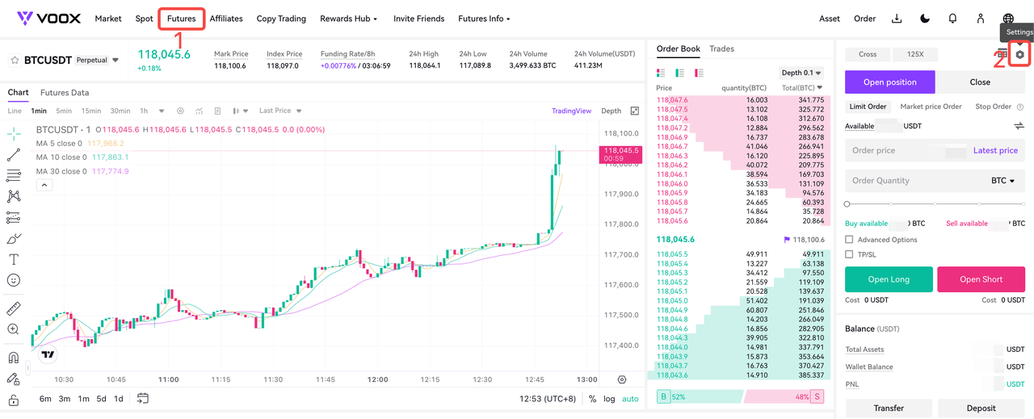
Task: Click the Open Long button
Action: pos(889,279)
